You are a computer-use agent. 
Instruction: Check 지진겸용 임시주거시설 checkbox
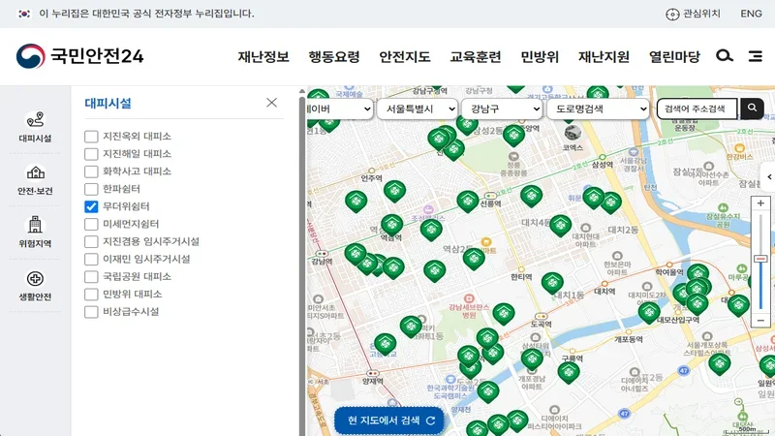(x=91, y=241)
